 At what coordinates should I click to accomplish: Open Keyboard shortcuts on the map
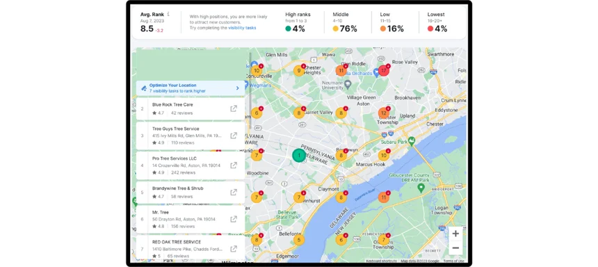point(381,261)
